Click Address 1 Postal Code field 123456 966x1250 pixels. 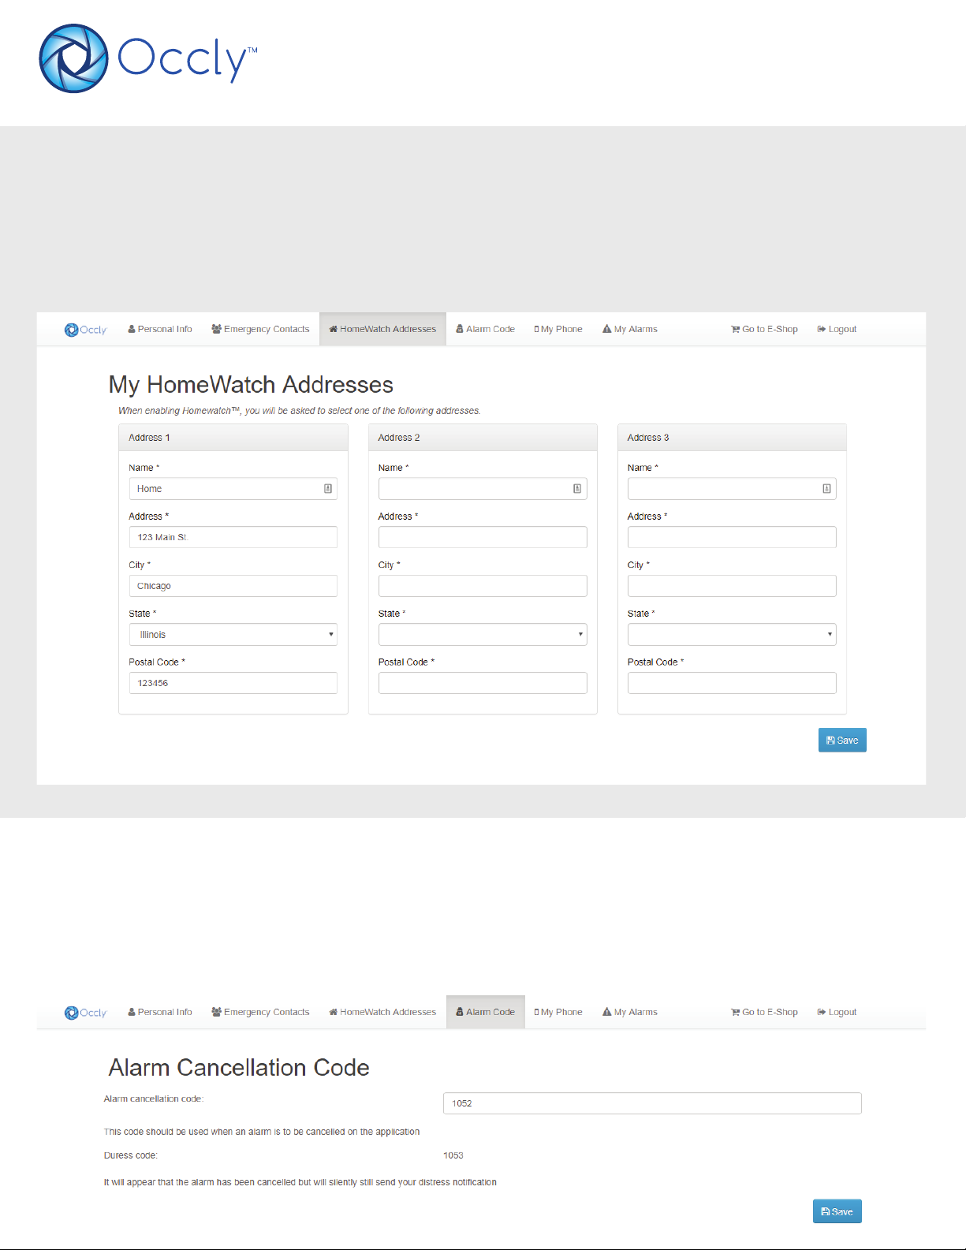coord(233,683)
